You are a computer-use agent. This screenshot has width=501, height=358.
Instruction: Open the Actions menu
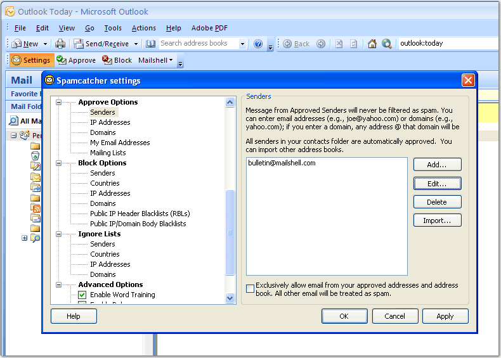click(x=143, y=28)
